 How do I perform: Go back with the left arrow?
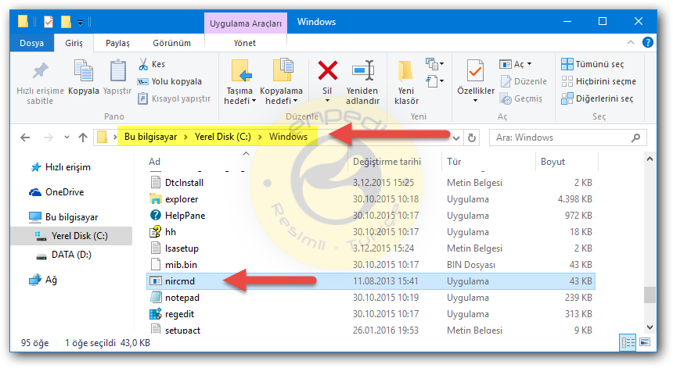coord(25,138)
